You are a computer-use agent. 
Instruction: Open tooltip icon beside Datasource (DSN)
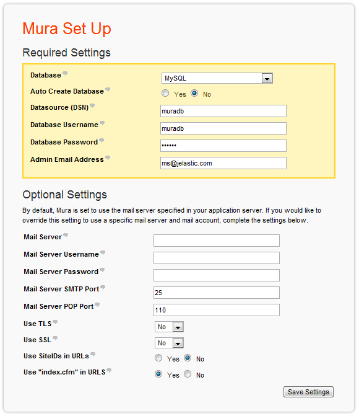click(92, 105)
